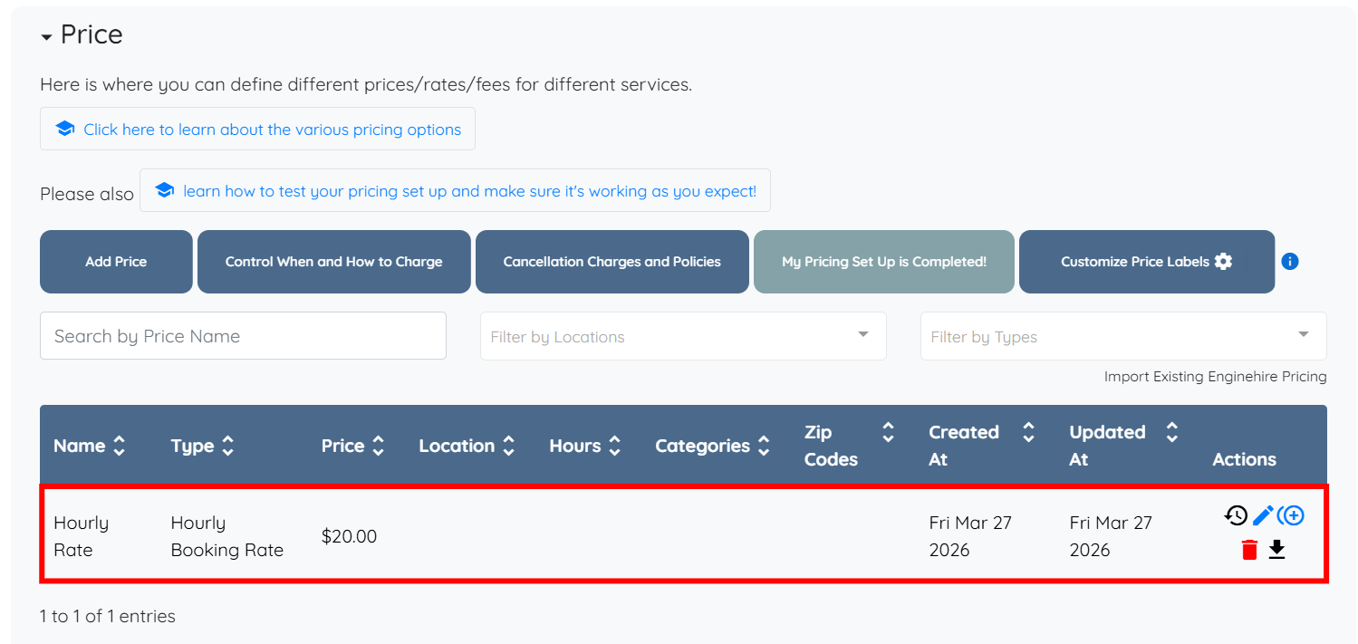Focus the Search by Price Name field
The width and height of the screenshot is (1358, 644).
tap(243, 336)
